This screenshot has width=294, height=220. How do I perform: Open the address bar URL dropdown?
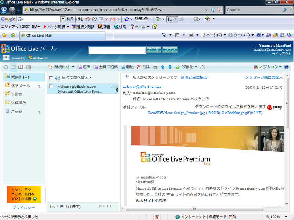[206, 10]
